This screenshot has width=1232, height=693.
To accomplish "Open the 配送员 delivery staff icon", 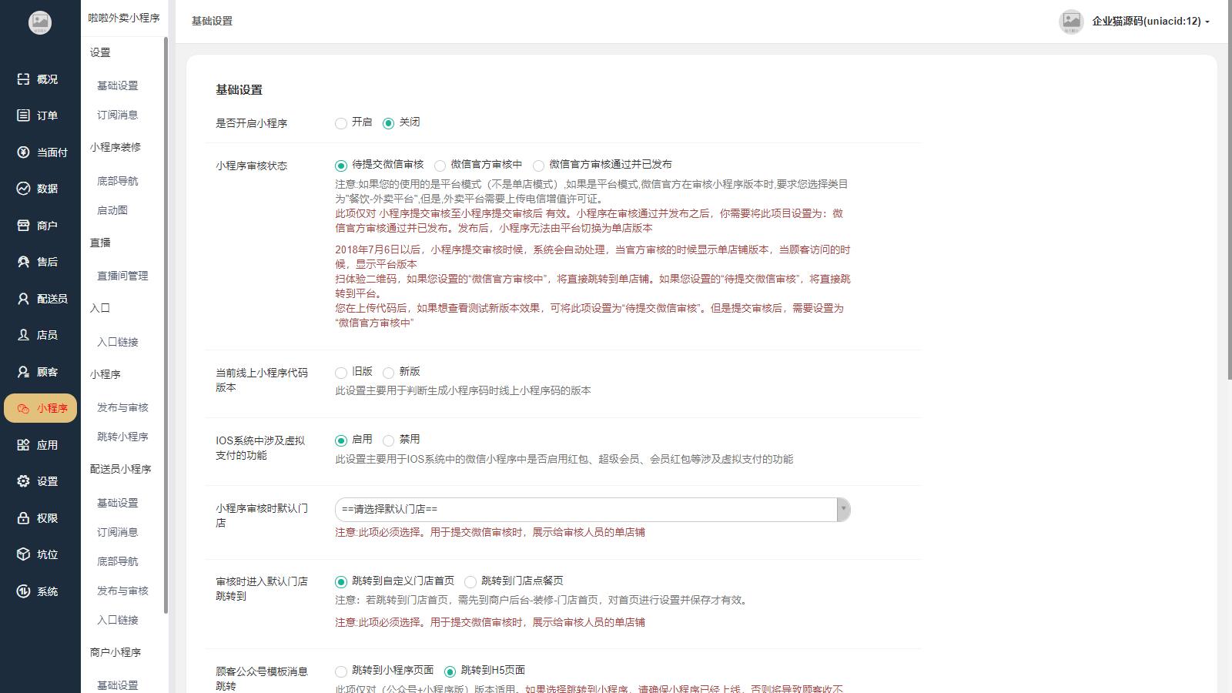I will coord(23,299).
